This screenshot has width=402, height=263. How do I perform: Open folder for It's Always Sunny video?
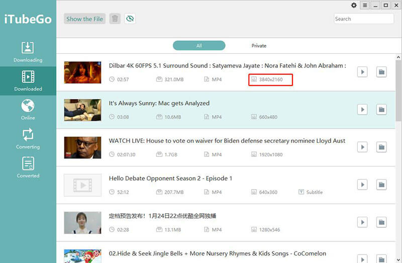[381, 110]
